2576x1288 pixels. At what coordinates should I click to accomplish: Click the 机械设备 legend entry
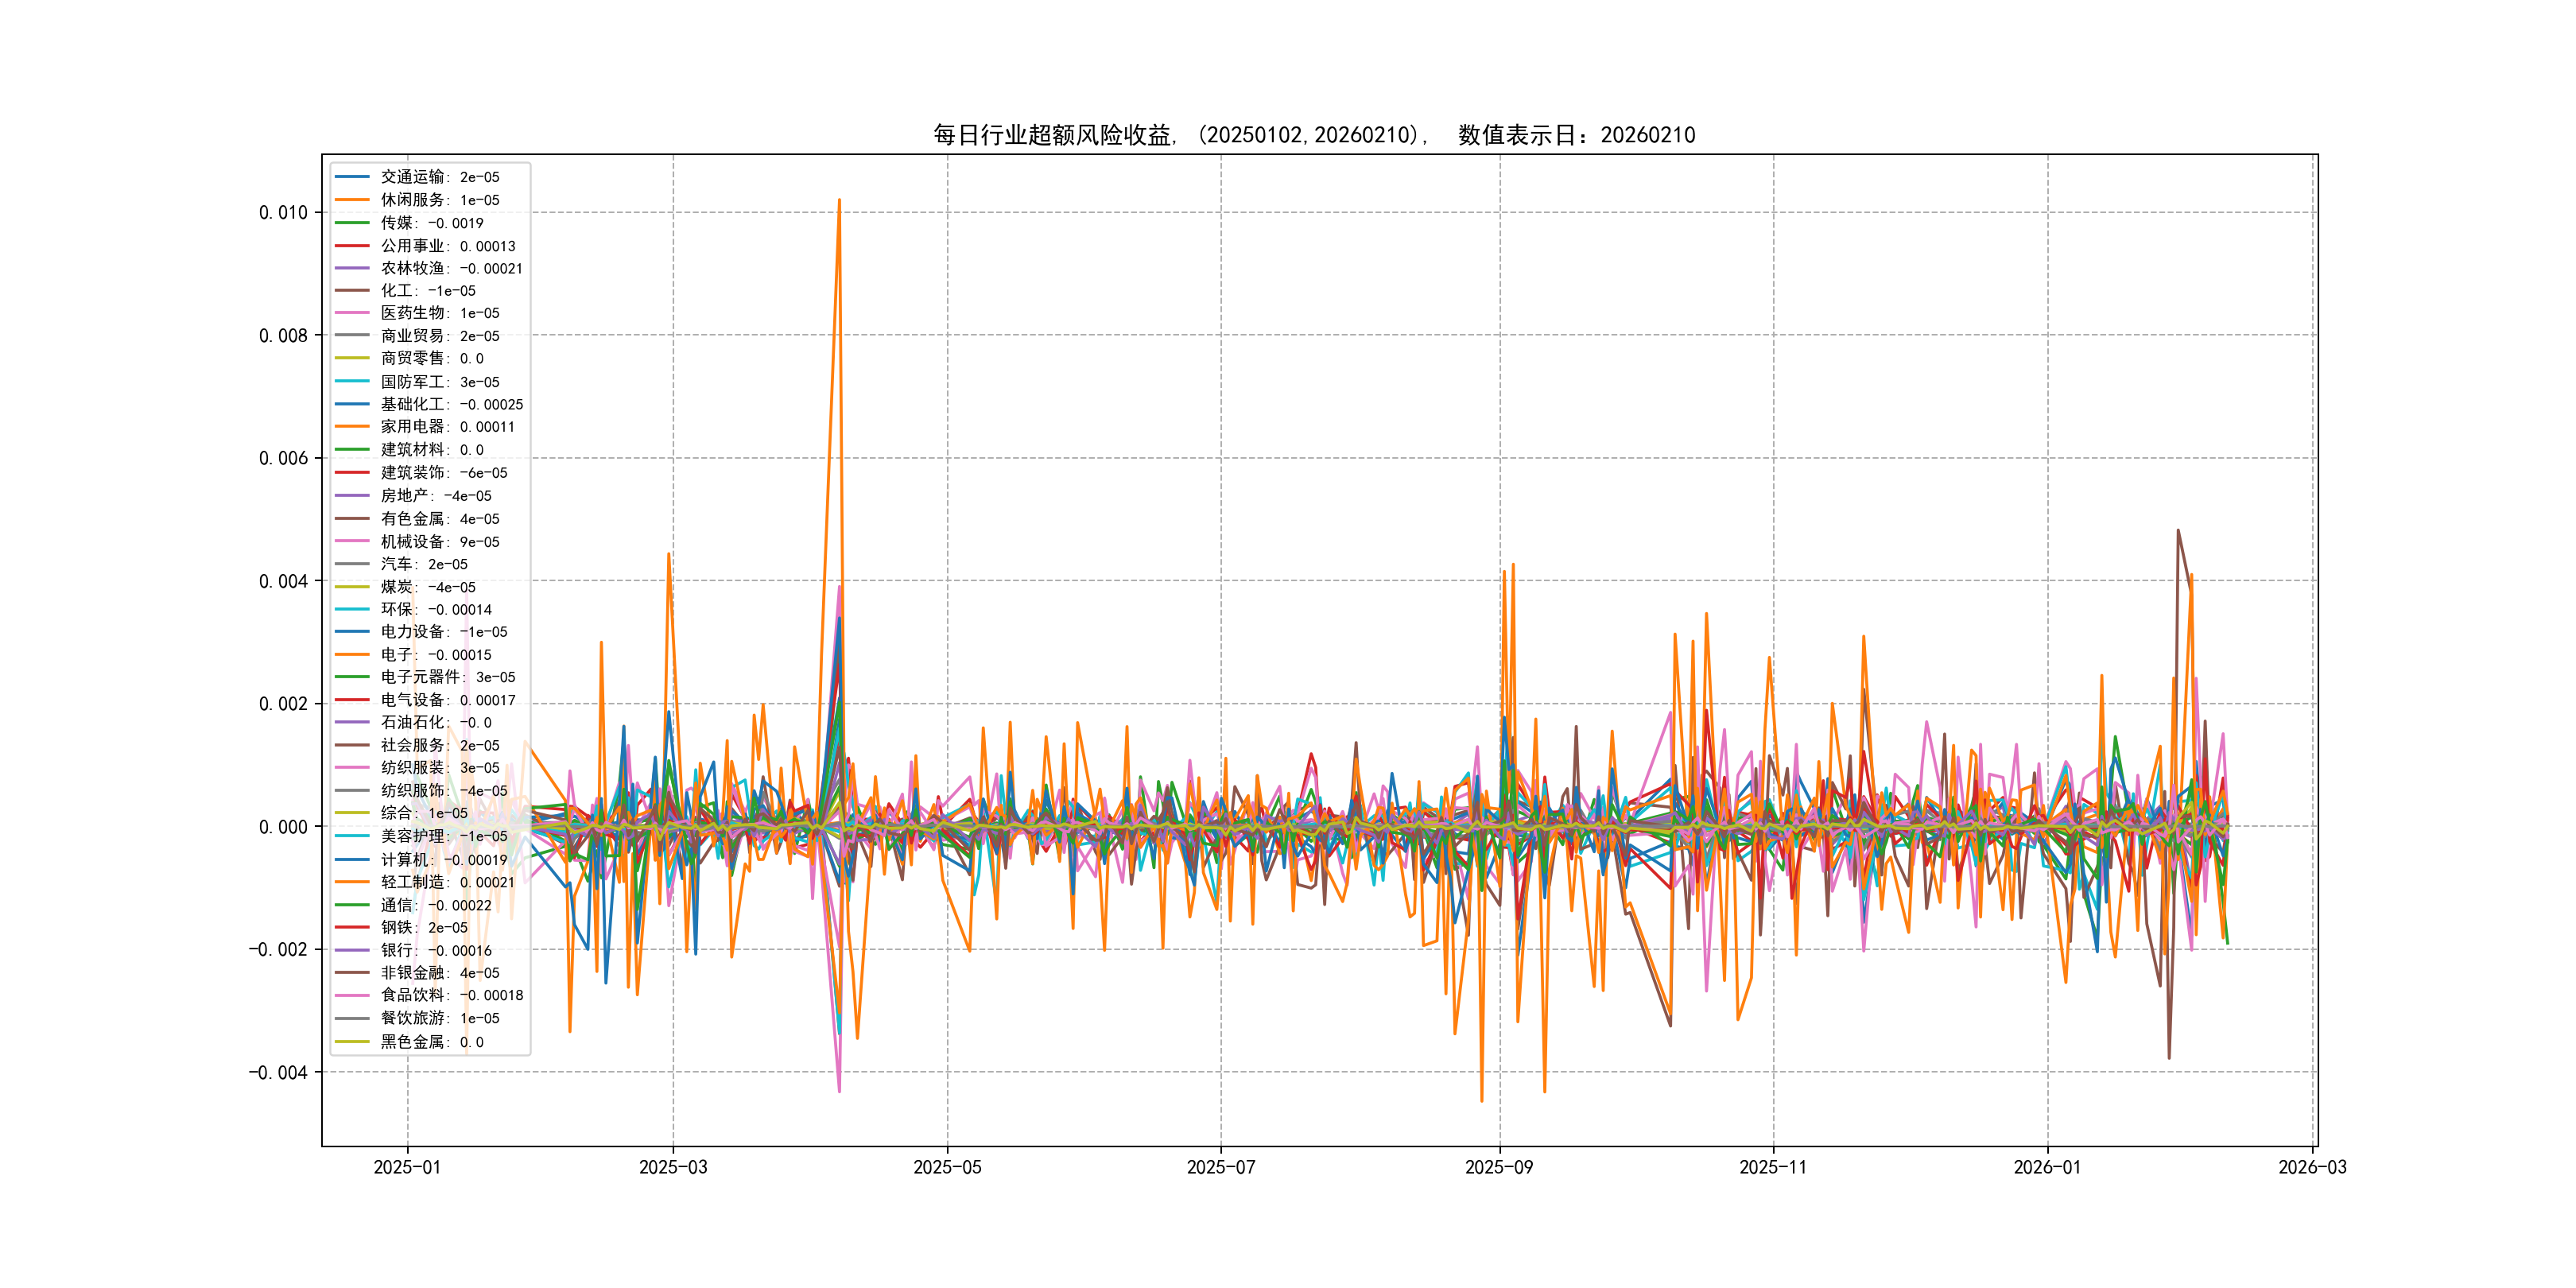click(439, 542)
